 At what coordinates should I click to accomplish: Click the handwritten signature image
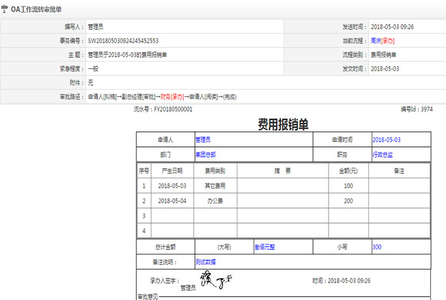tap(216, 280)
